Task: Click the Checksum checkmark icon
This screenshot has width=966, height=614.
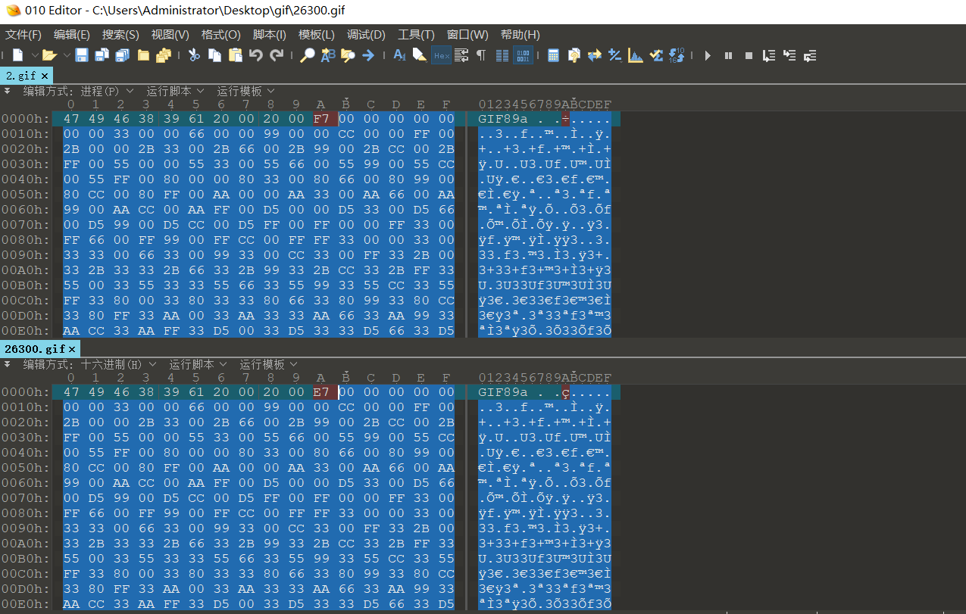Action: click(x=656, y=55)
